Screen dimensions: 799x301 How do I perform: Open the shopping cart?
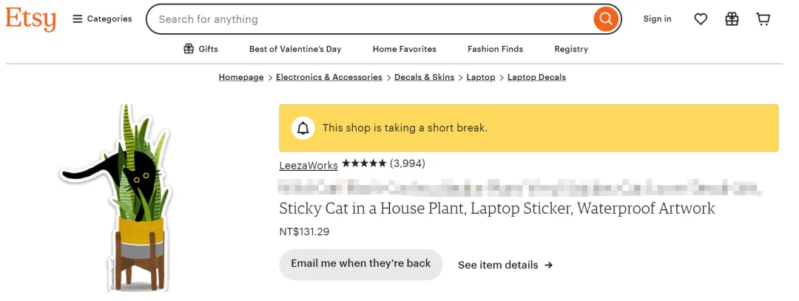click(x=763, y=19)
